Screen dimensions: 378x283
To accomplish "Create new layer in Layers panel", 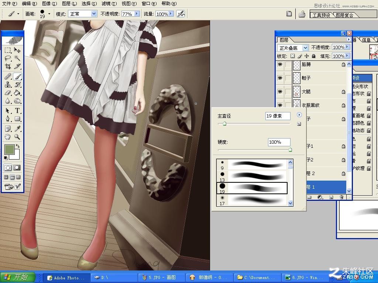I will tap(331, 197).
